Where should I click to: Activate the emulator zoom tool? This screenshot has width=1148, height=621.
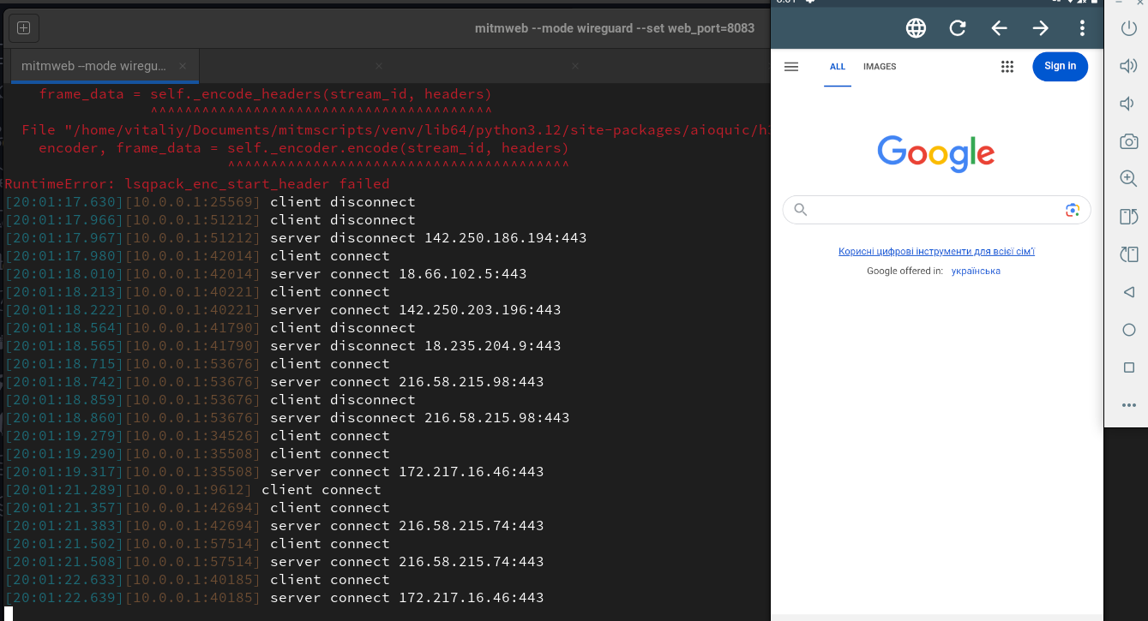pos(1129,178)
